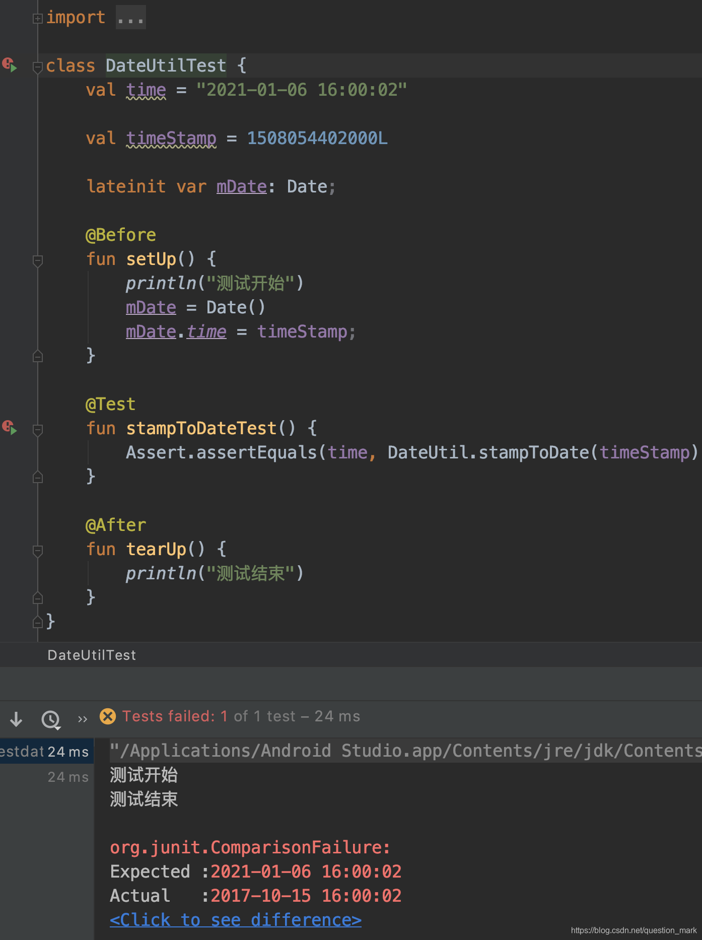
Task: Fold tearUp at its closing brace marker
Action: (37, 597)
